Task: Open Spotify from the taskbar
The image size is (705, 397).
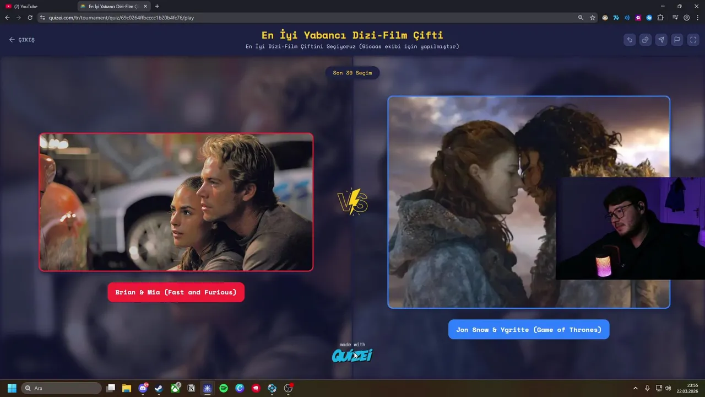Action: click(x=224, y=388)
